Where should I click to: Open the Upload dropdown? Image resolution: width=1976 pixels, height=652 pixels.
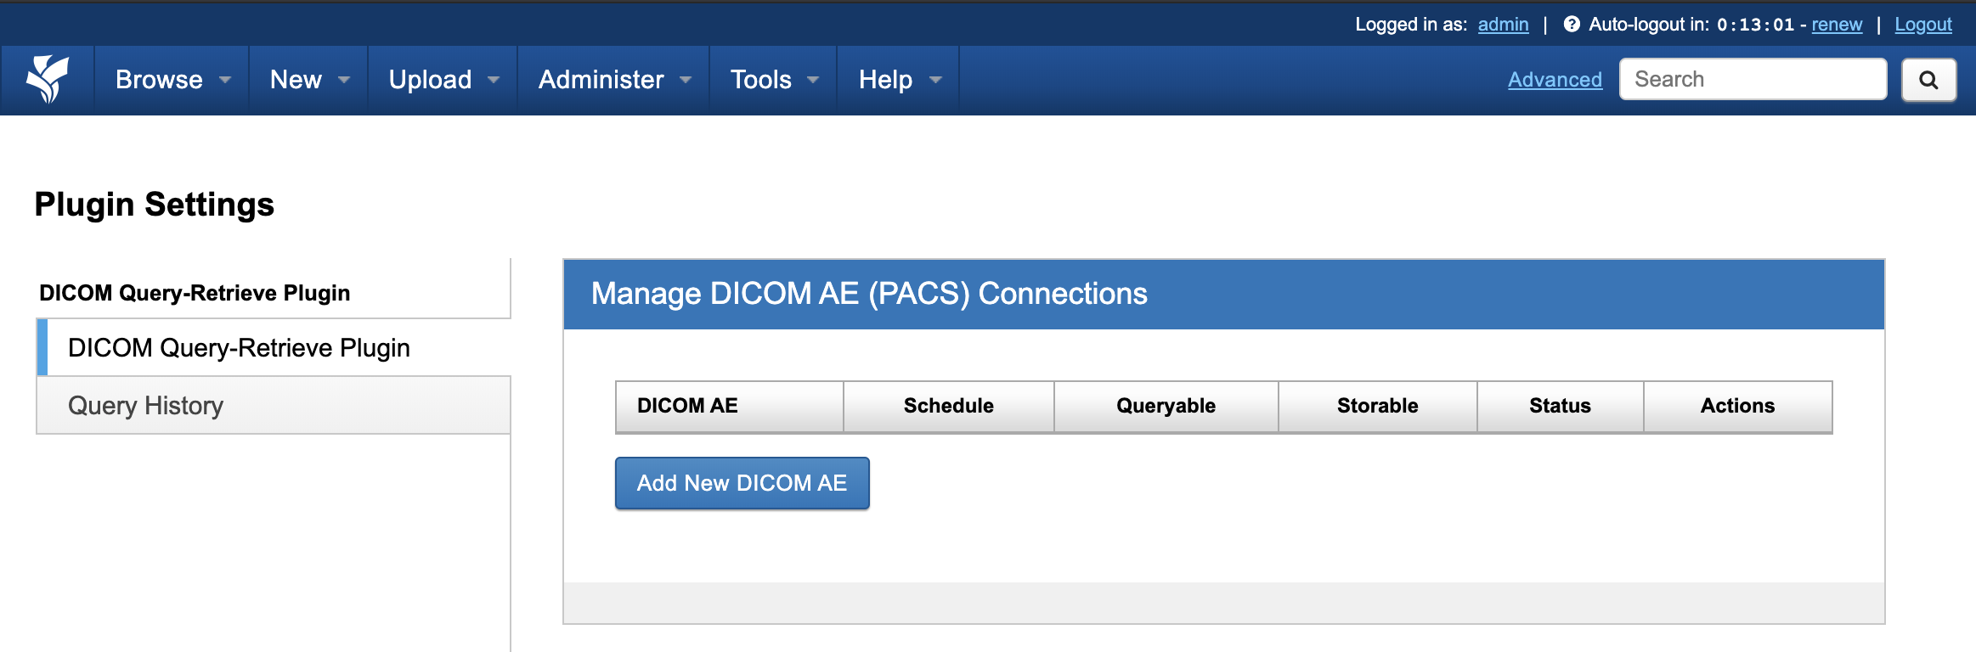click(443, 80)
